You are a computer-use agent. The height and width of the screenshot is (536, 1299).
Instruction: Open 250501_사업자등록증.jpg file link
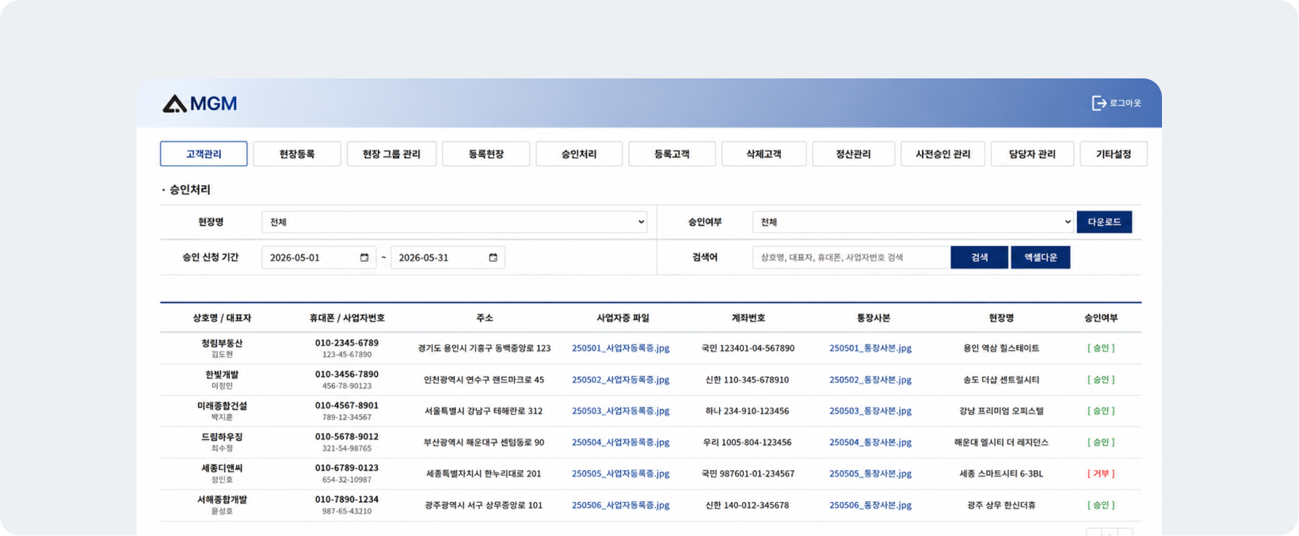[x=621, y=348]
